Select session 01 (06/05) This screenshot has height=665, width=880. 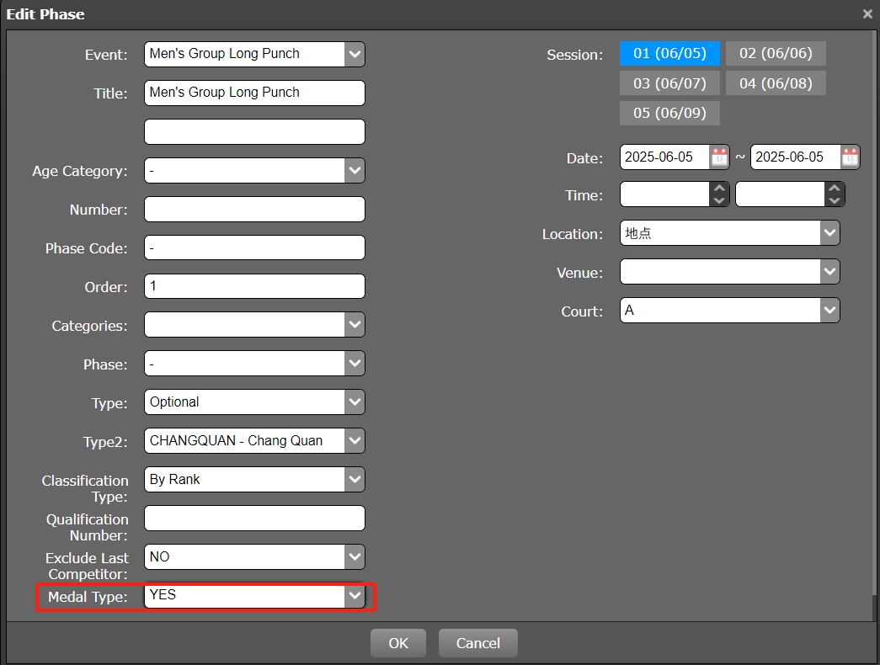click(669, 53)
